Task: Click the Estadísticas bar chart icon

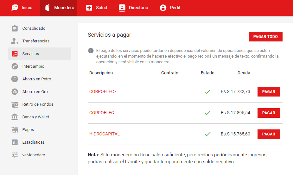Action: click(x=15, y=142)
